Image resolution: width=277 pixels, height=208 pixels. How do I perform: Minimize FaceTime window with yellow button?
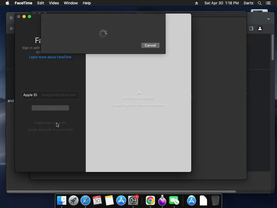pyautogui.click(x=24, y=17)
